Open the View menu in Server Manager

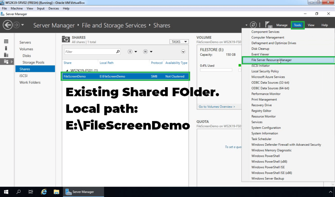[x=311, y=25]
